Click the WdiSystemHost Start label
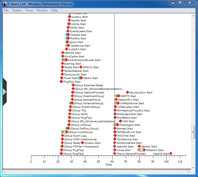198x177 pixels. [x=130, y=114]
